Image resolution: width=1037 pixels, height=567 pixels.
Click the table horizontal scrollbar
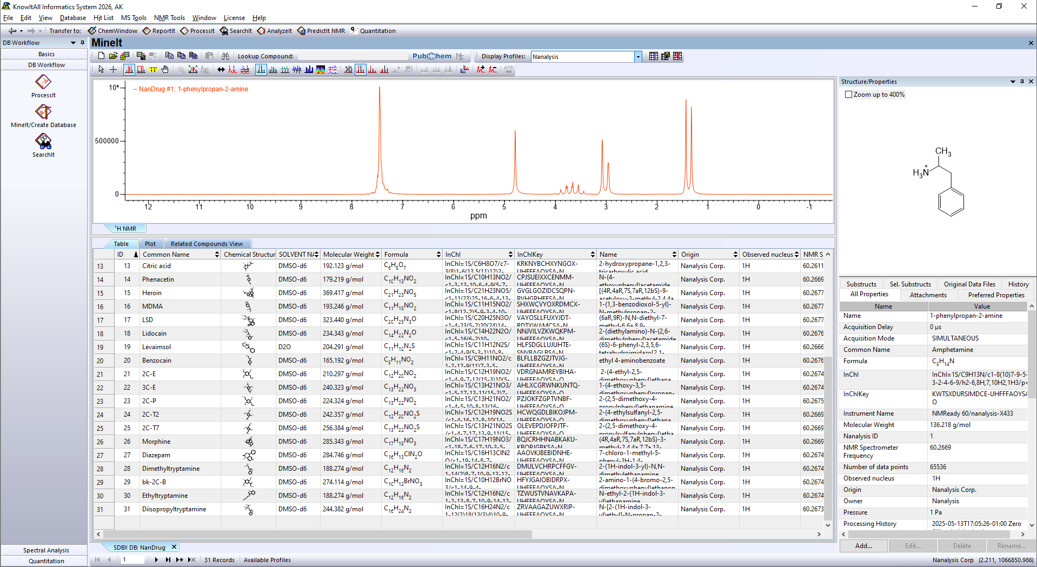click(x=317, y=534)
